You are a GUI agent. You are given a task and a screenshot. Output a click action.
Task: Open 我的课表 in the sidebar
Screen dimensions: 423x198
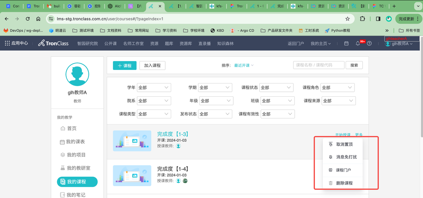(x=75, y=142)
